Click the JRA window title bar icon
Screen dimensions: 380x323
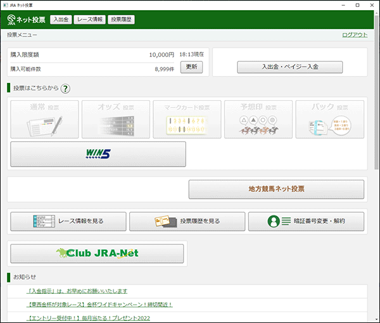(5, 5)
